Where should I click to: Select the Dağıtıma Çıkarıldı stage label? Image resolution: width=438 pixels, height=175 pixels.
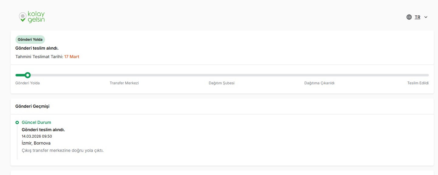[319, 83]
